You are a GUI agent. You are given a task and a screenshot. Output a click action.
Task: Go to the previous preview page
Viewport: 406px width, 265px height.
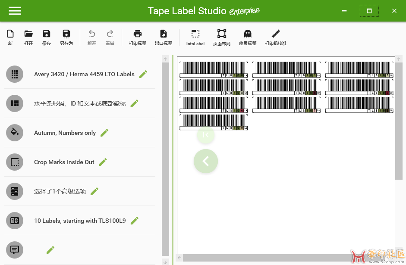tap(206, 161)
